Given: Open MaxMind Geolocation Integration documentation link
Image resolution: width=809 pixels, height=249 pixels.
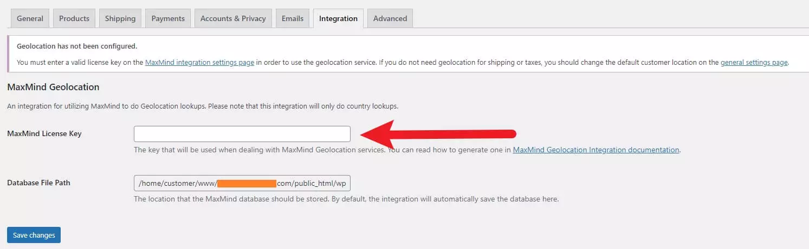Looking at the screenshot, I should [x=596, y=150].
